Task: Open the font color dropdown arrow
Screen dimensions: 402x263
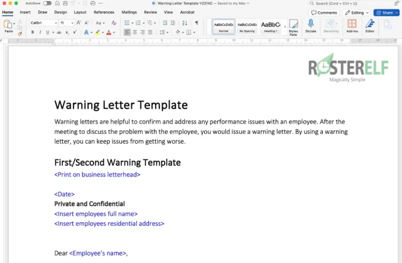Action: pos(114,33)
